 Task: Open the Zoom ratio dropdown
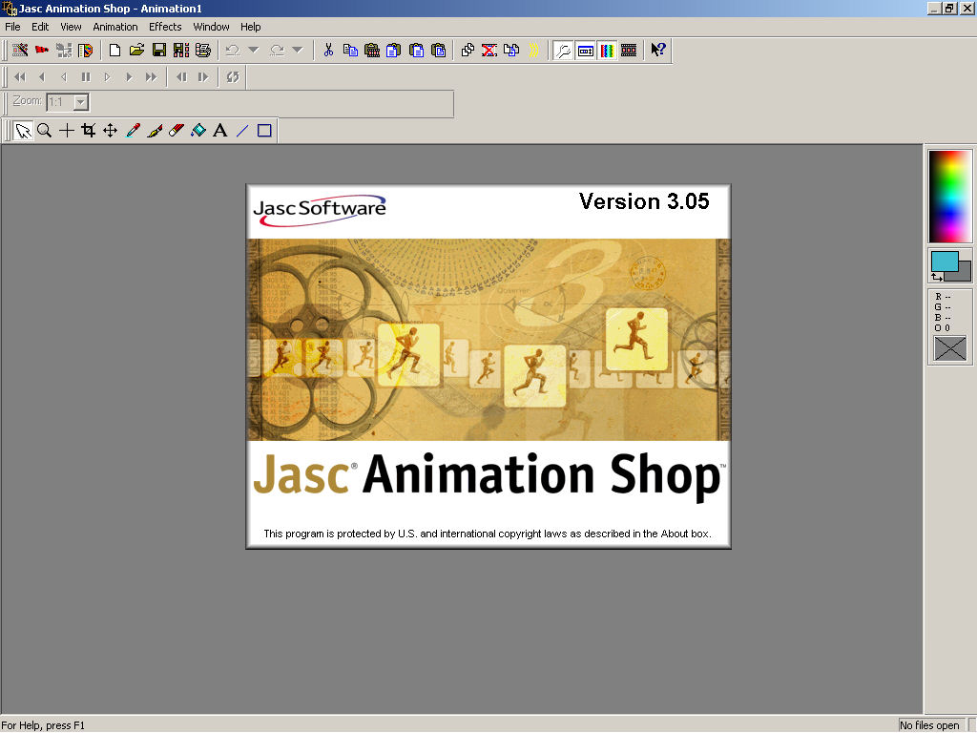pyautogui.click(x=81, y=102)
